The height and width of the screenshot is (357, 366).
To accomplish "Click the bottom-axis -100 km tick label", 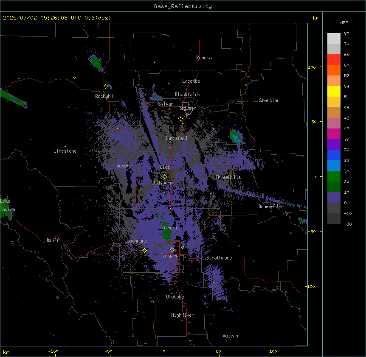I will (x=53, y=351).
